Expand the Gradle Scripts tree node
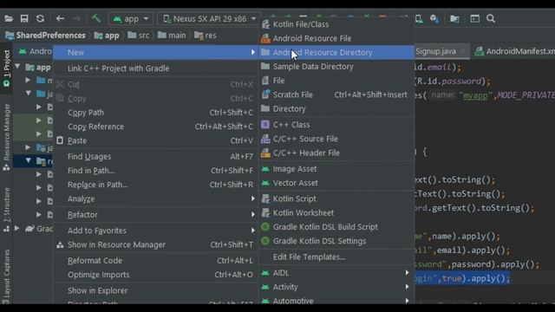 coord(16,229)
